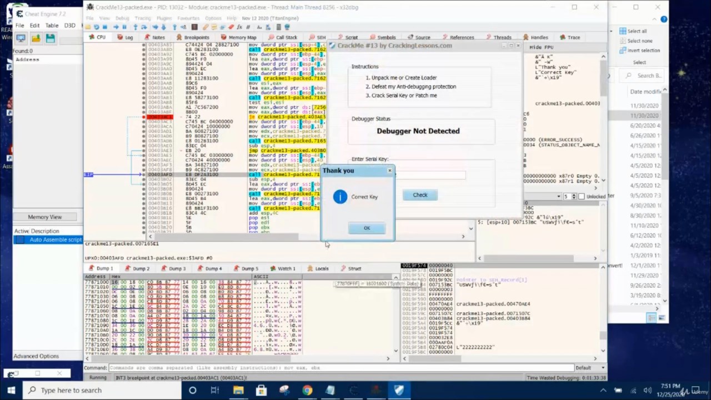Click the argument count spinner beside 5
This screenshot has width=711, height=400.
pos(573,197)
